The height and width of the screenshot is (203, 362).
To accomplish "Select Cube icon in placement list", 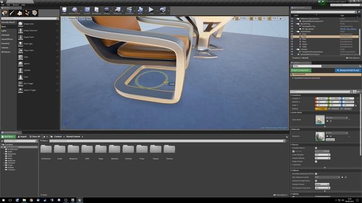I will [20, 57].
